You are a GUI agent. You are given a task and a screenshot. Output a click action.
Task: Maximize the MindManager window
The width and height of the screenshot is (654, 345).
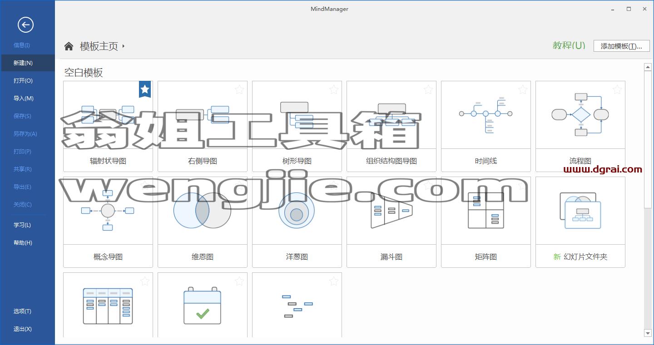point(629,9)
